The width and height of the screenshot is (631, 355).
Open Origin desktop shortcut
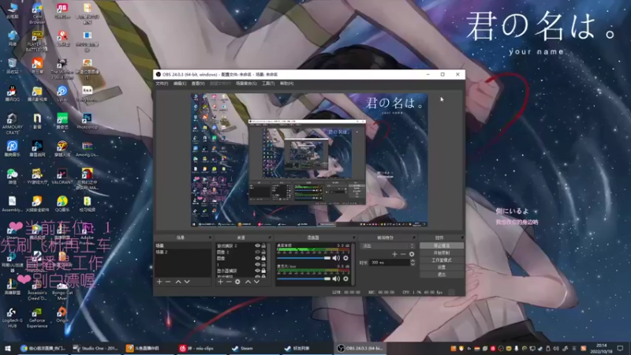point(62,315)
